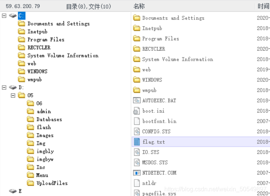Collapse the 05 folder node
This screenshot has width=270, height=196.
[13, 95]
